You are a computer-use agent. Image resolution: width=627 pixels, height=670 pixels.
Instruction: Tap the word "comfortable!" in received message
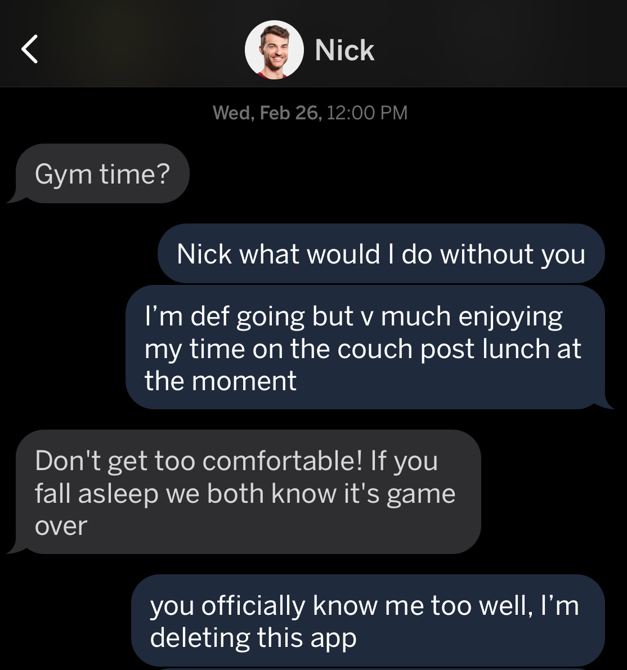pyautogui.click(x=283, y=461)
